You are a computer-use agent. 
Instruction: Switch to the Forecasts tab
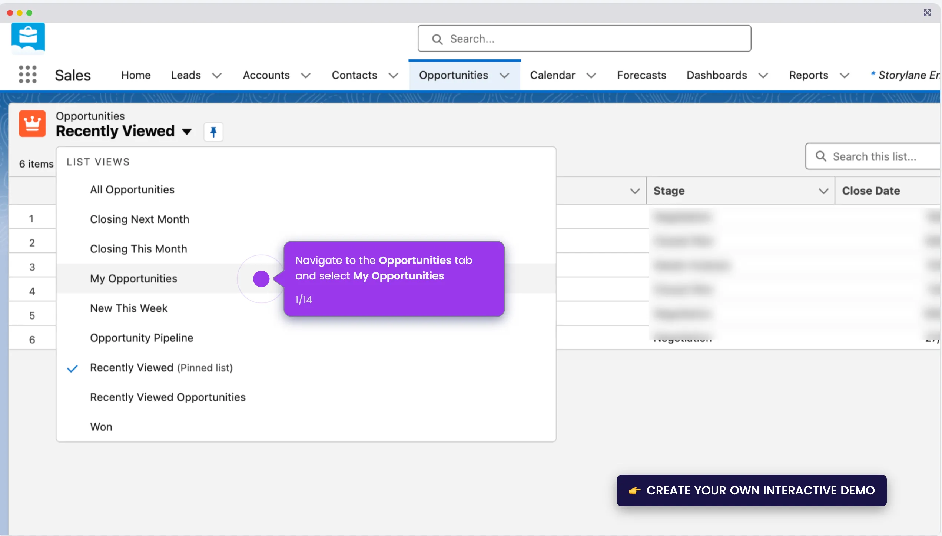[641, 75]
